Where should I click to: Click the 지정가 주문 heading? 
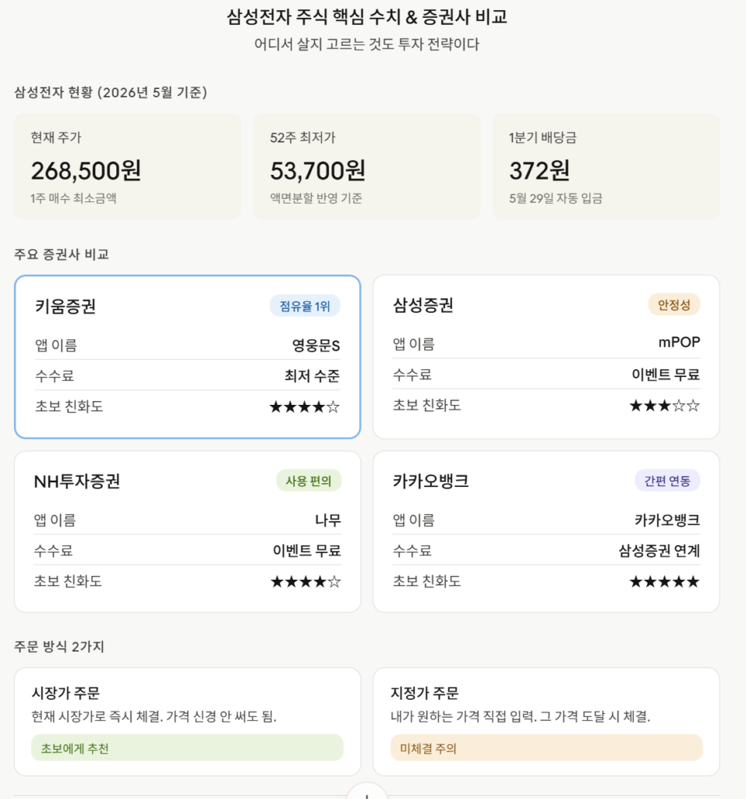click(x=425, y=693)
